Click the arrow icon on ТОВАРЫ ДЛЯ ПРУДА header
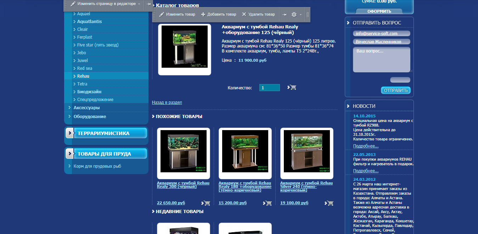This screenshot has height=234, width=478. (x=70, y=154)
